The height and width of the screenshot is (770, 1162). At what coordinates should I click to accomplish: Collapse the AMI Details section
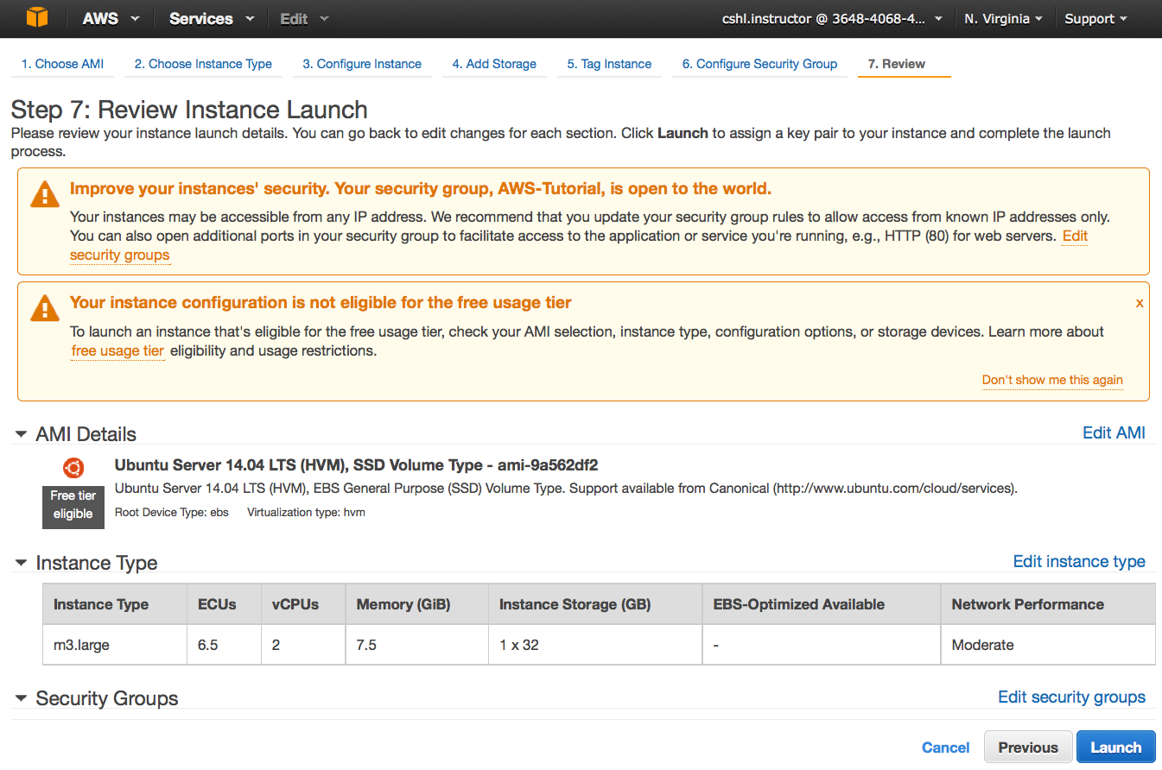tap(22, 434)
